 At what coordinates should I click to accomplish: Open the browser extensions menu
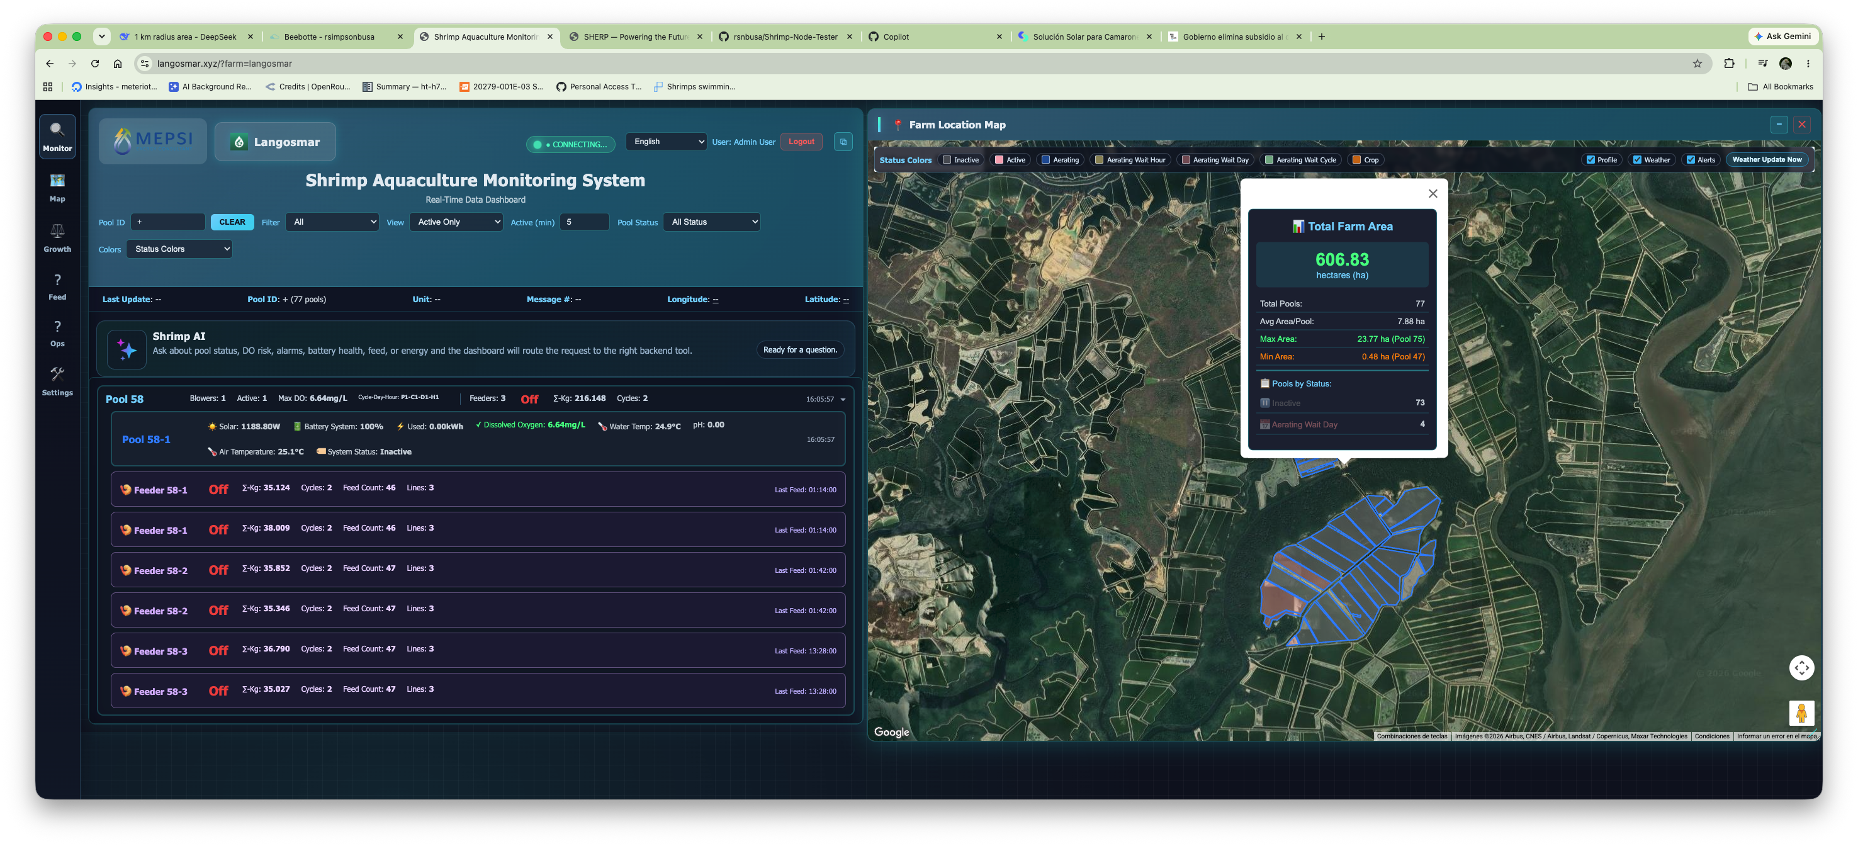(1729, 64)
